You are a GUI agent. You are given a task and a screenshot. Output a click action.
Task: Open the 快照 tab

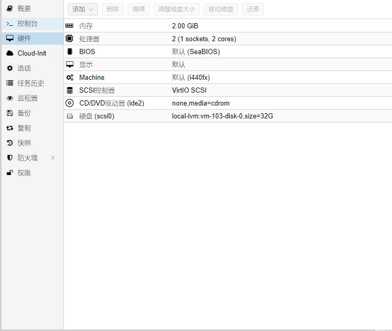32,143
